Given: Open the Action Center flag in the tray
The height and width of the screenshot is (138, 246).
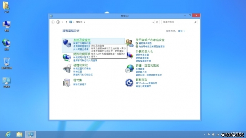Looking at the screenshot, I should click(x=209, y=135).
